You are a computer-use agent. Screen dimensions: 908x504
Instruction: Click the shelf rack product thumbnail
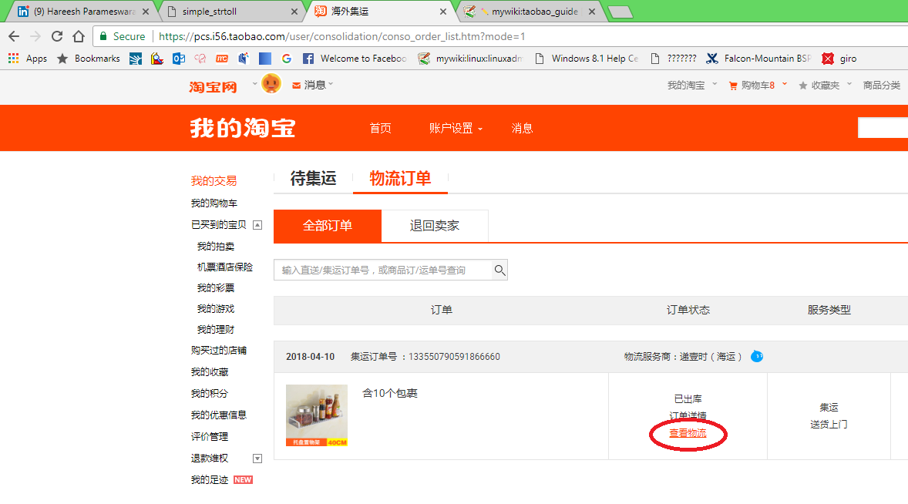coord(316,415)
